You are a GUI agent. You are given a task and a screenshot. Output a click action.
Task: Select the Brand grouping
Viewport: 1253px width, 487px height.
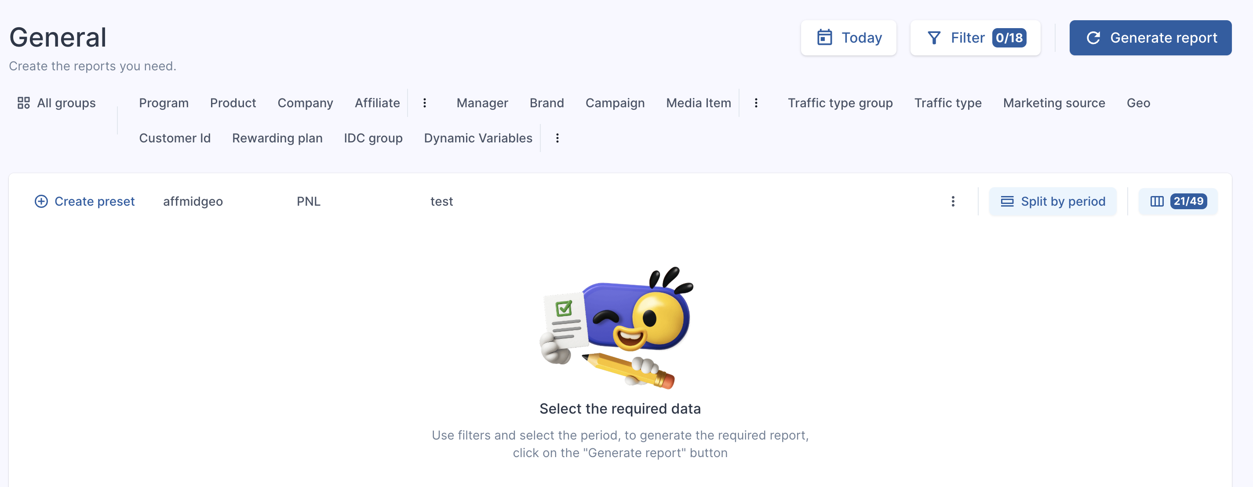point(547,103)
